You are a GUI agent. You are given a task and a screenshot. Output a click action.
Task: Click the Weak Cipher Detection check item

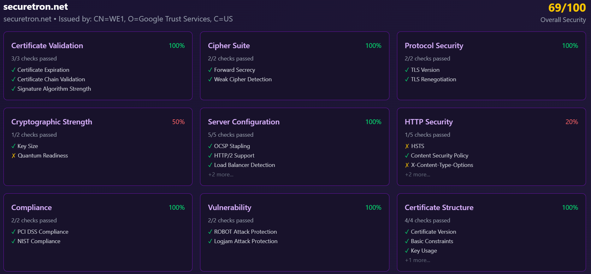coord(243,79)
